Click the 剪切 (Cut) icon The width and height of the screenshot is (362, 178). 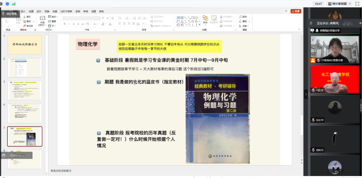point(24,17)
